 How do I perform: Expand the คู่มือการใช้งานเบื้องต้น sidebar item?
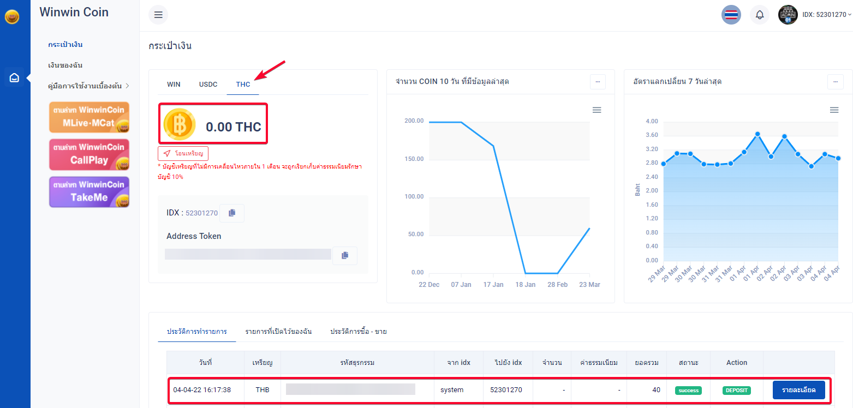point(88,86)
